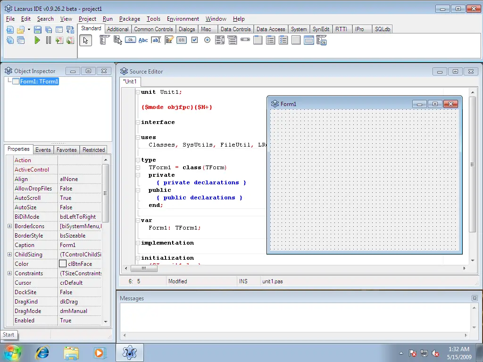Switch to Common Controls palette tab
Viewport: 483px width, 362px height.
click(x=153, y=29)
